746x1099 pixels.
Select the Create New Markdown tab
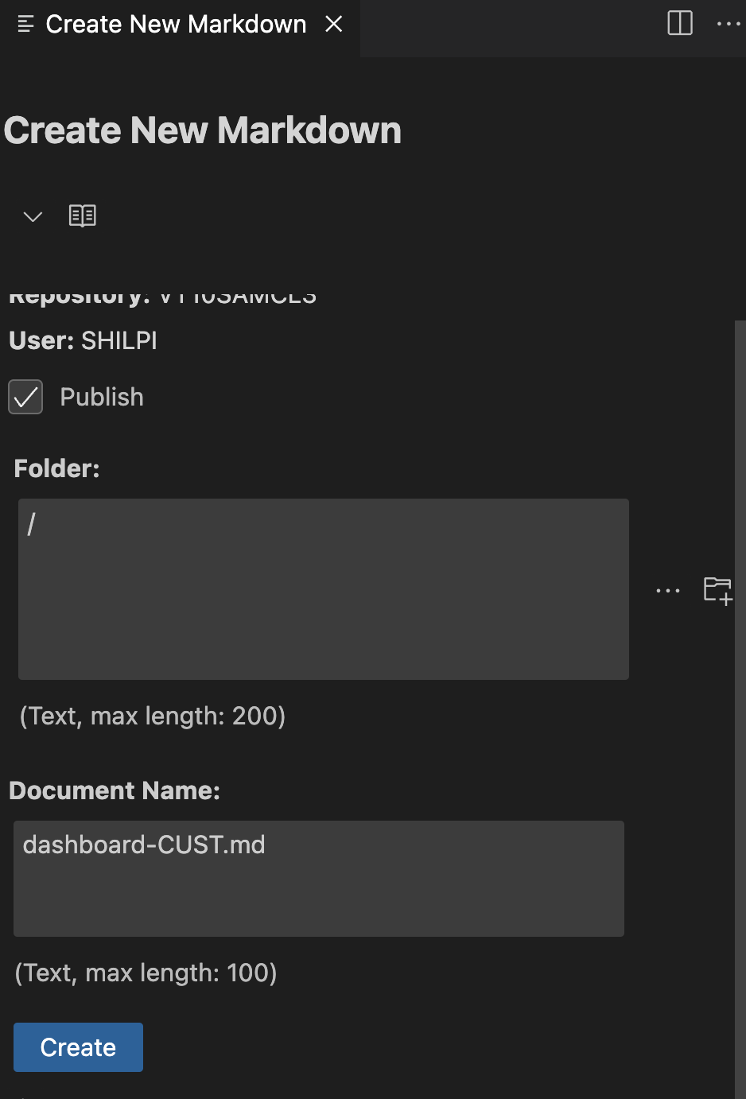[176, 24]
